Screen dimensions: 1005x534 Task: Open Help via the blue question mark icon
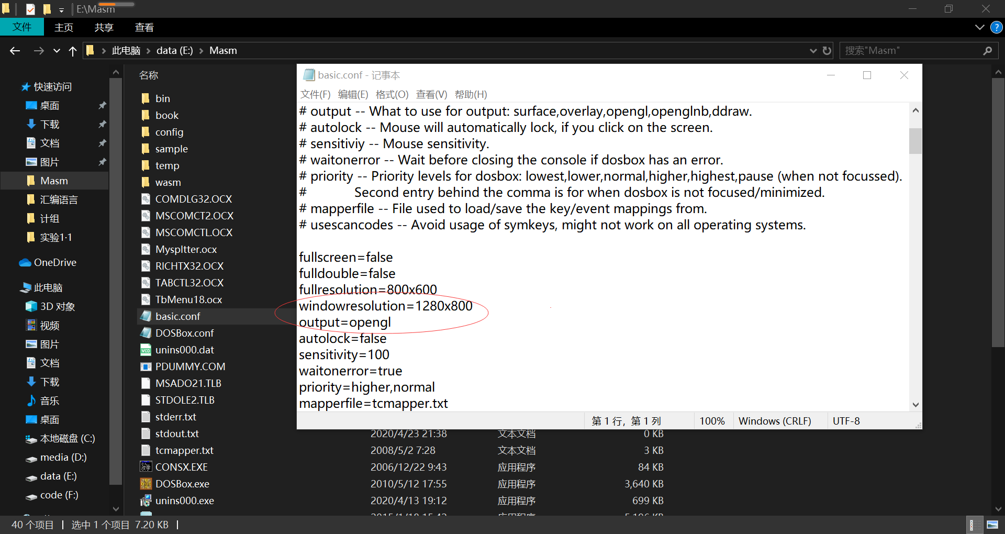tap(996, 27)
